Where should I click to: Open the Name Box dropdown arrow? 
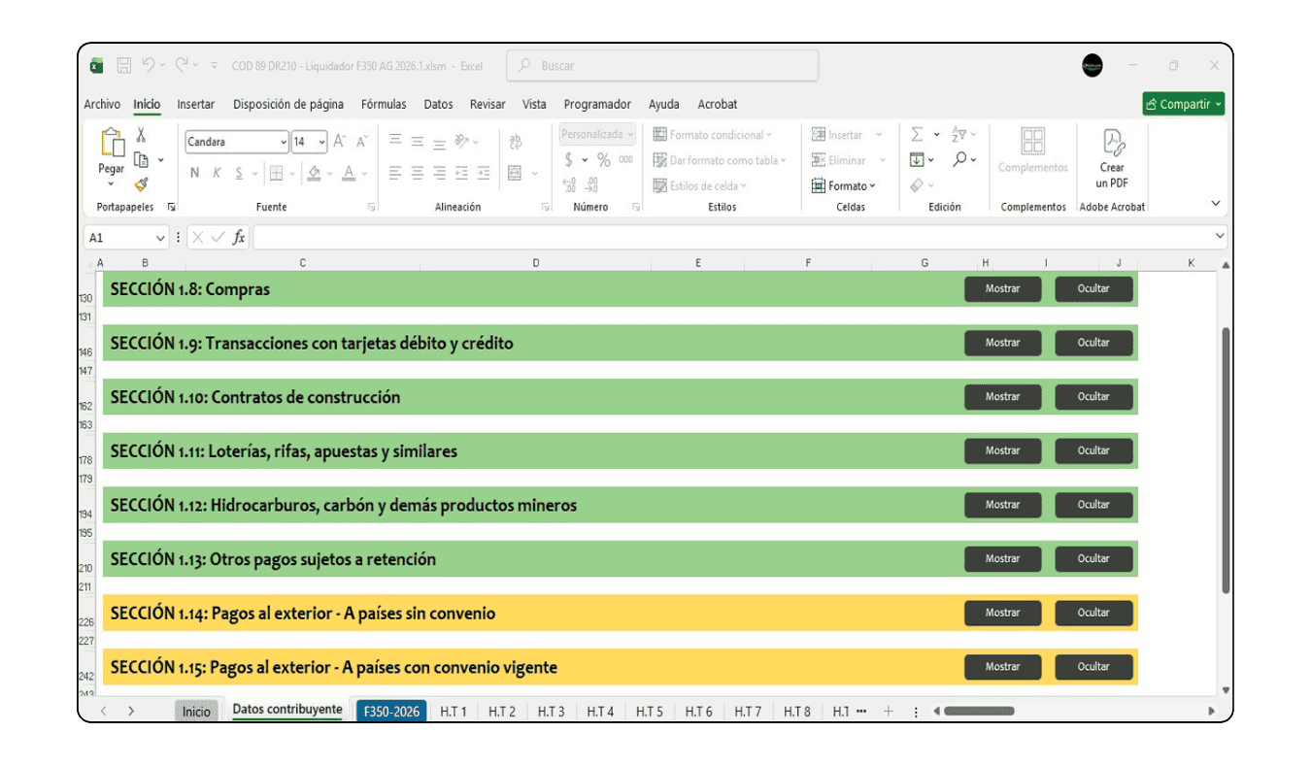(x=160, y=238)
